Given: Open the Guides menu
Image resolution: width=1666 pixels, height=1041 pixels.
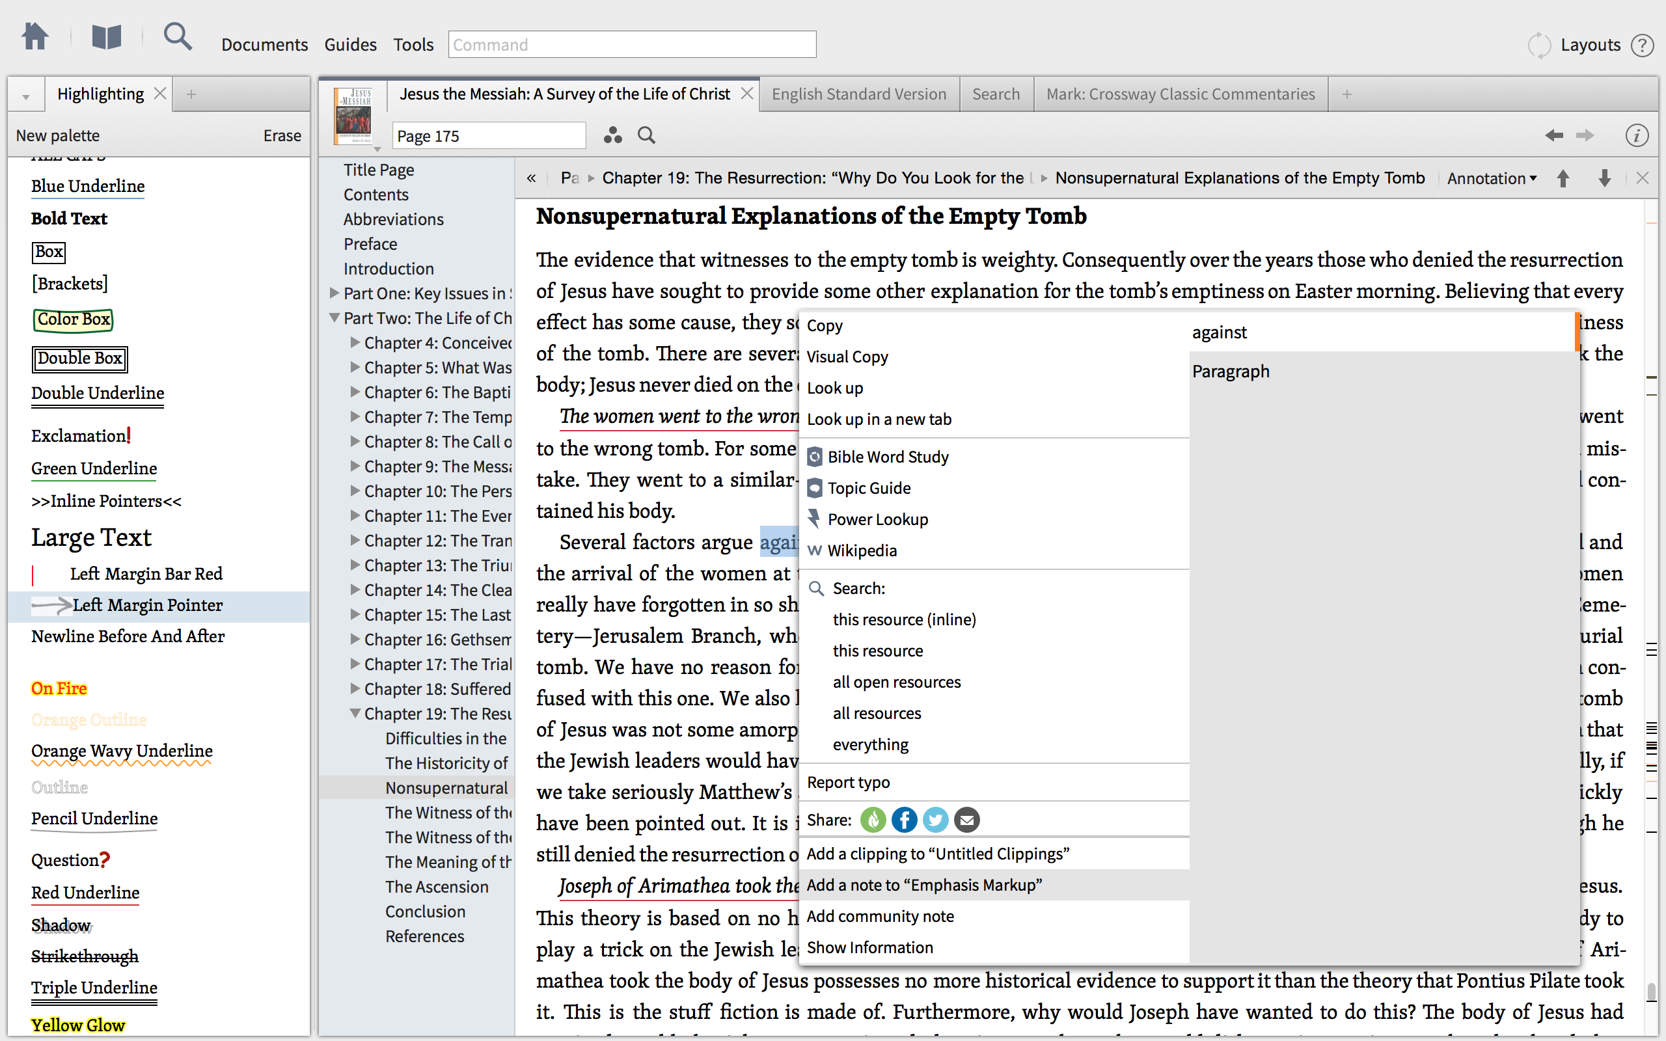Looking at the screenshot, I should 350,45.
